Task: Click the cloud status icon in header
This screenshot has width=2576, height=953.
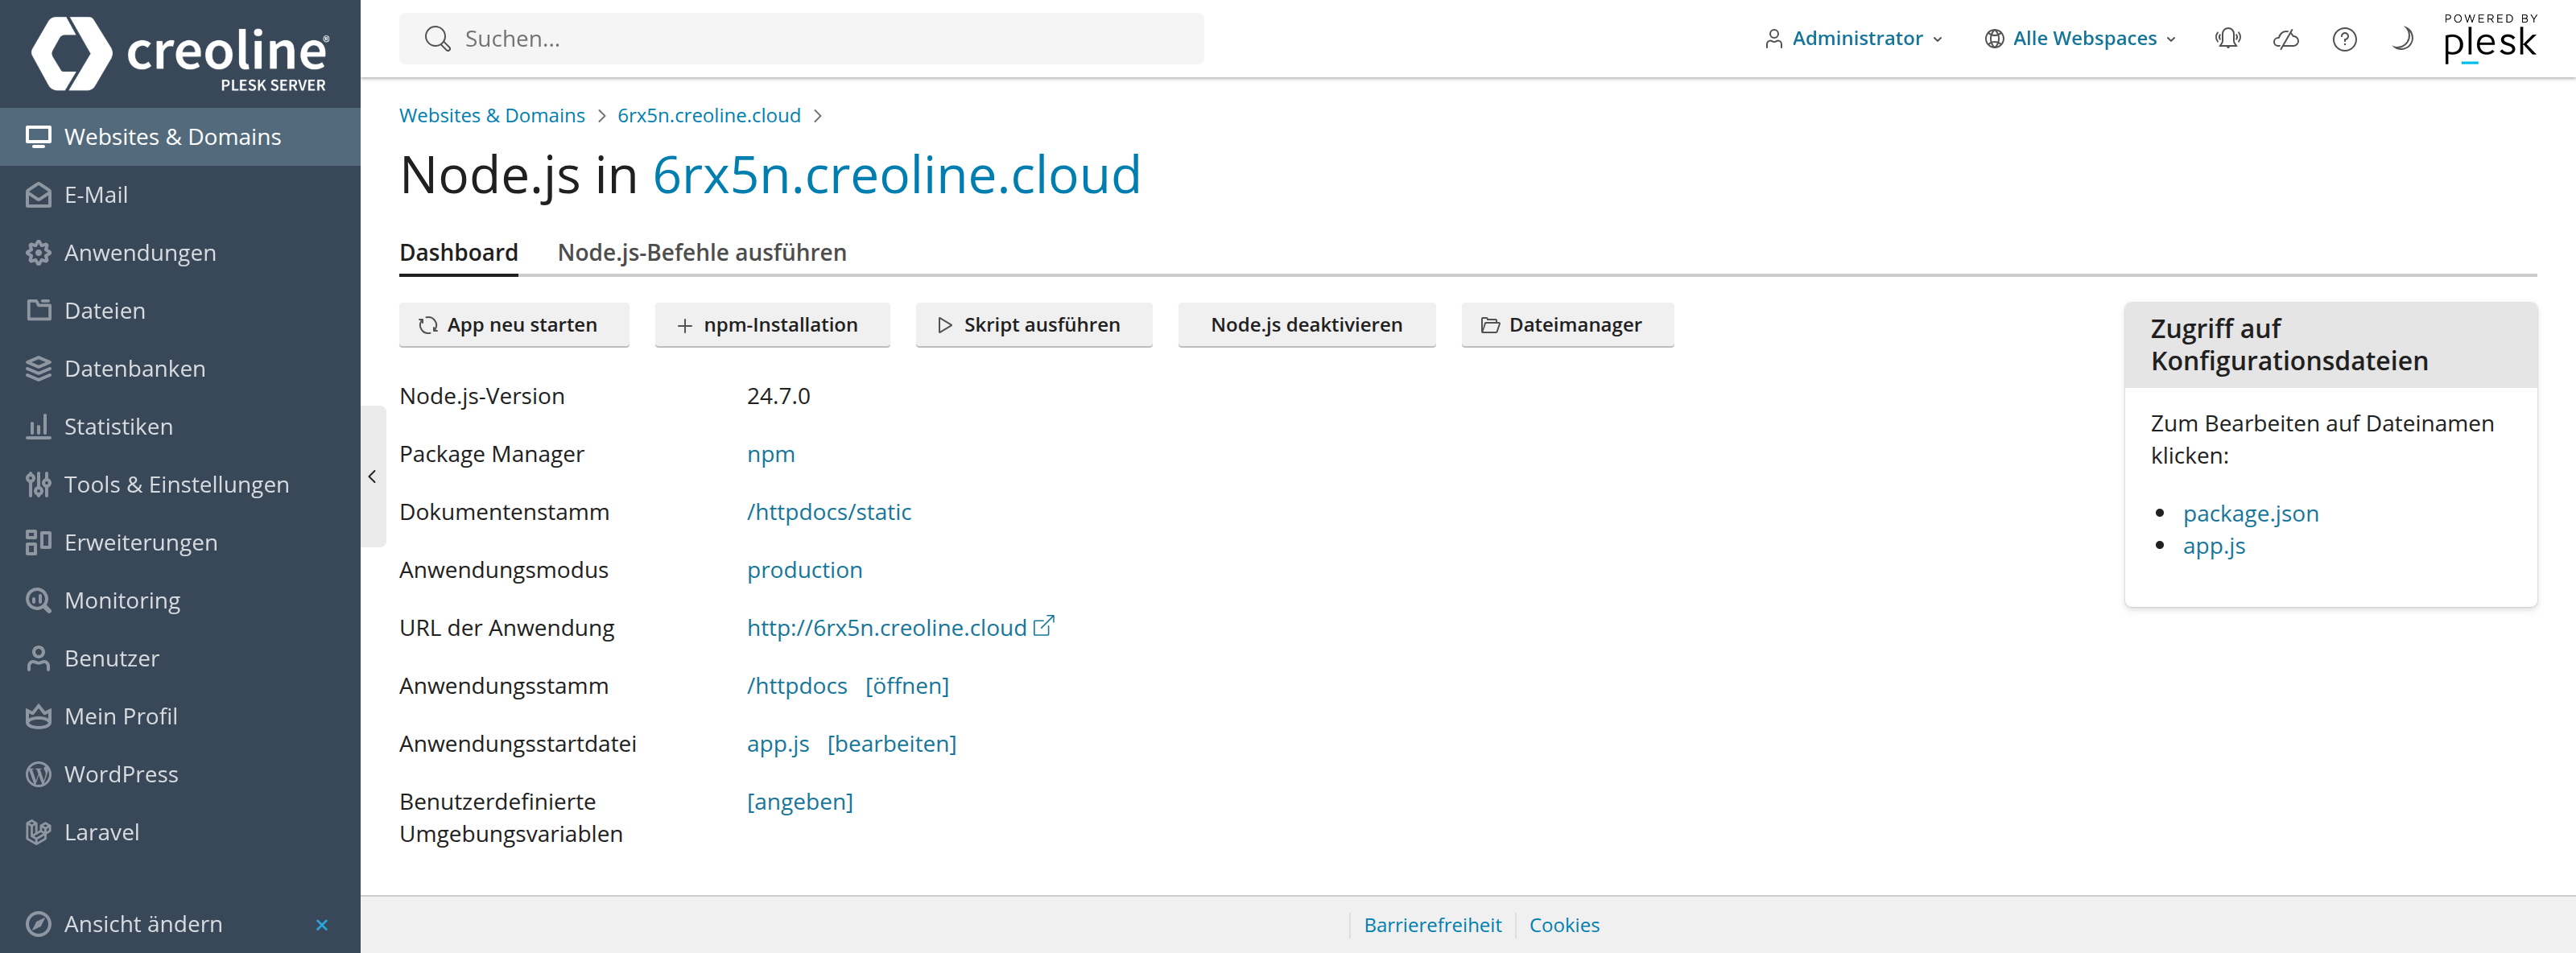Action: (x=2286, y=39)
